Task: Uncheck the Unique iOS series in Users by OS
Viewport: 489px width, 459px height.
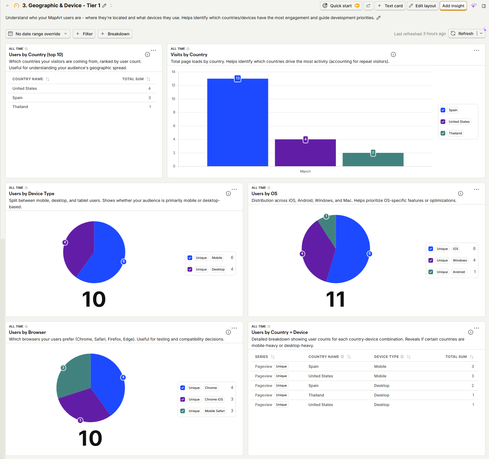Action: click(430, 248)
